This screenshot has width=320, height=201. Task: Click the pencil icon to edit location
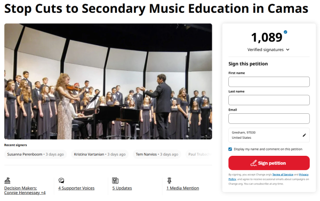pyautogui.click(x=304, y=135)
